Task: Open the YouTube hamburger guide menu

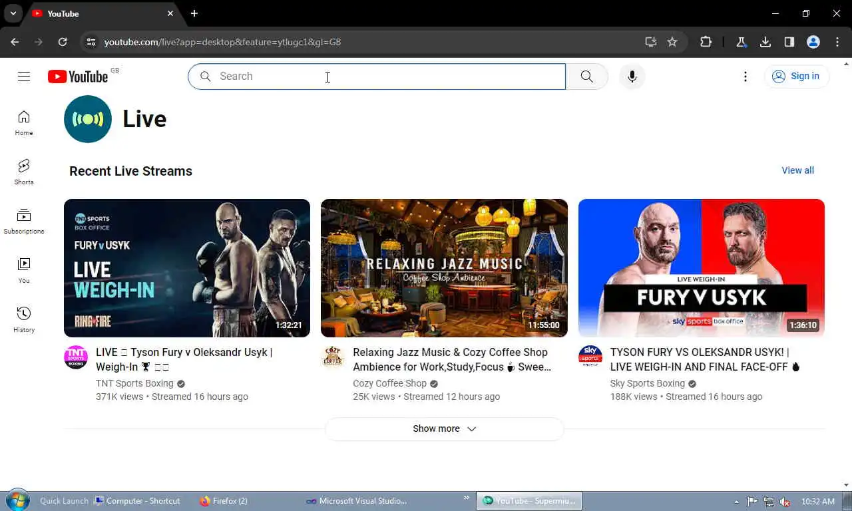Action: point(24,77)
